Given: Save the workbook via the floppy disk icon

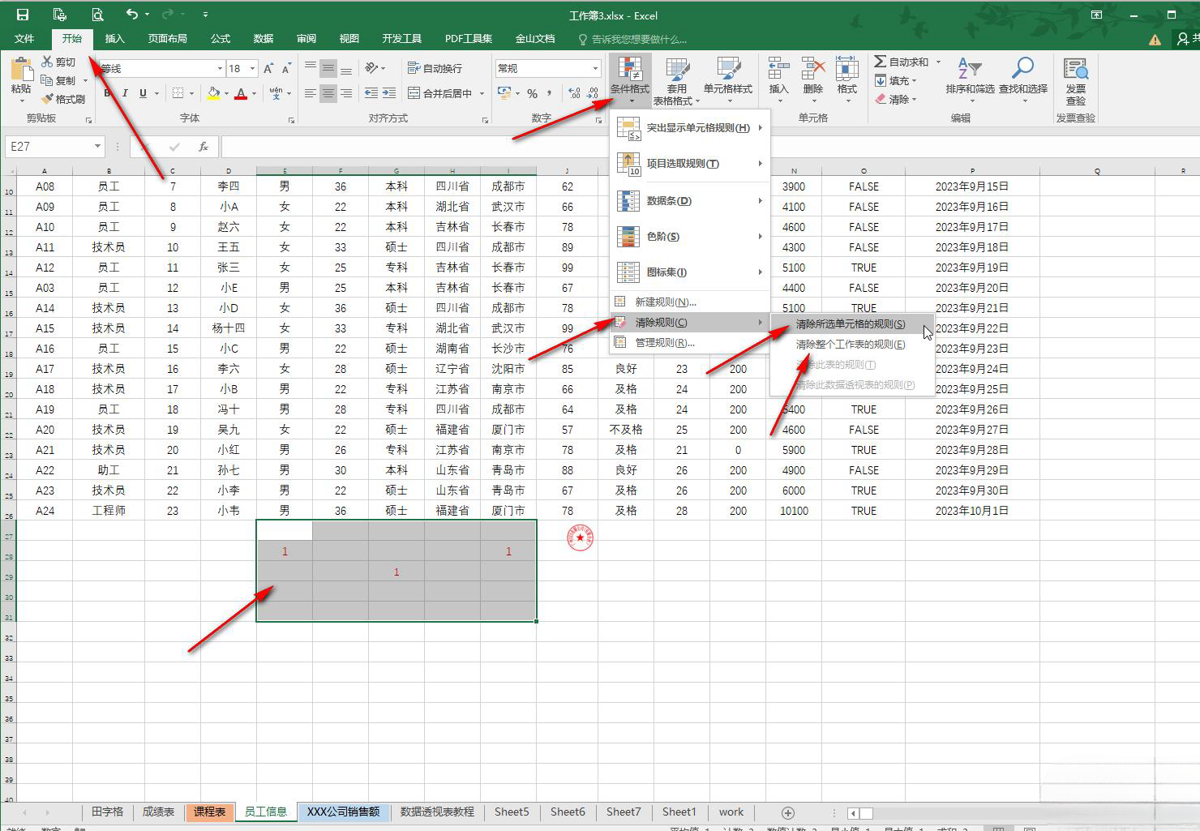Looking at the screenshot, I should (22, 15).
